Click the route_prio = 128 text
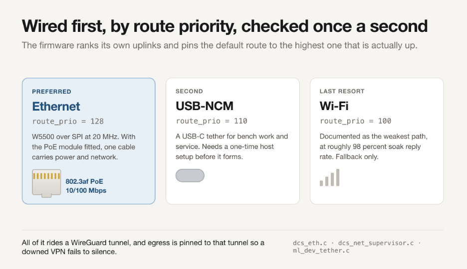This screenshot has width=467, height=269. (68, 121)
